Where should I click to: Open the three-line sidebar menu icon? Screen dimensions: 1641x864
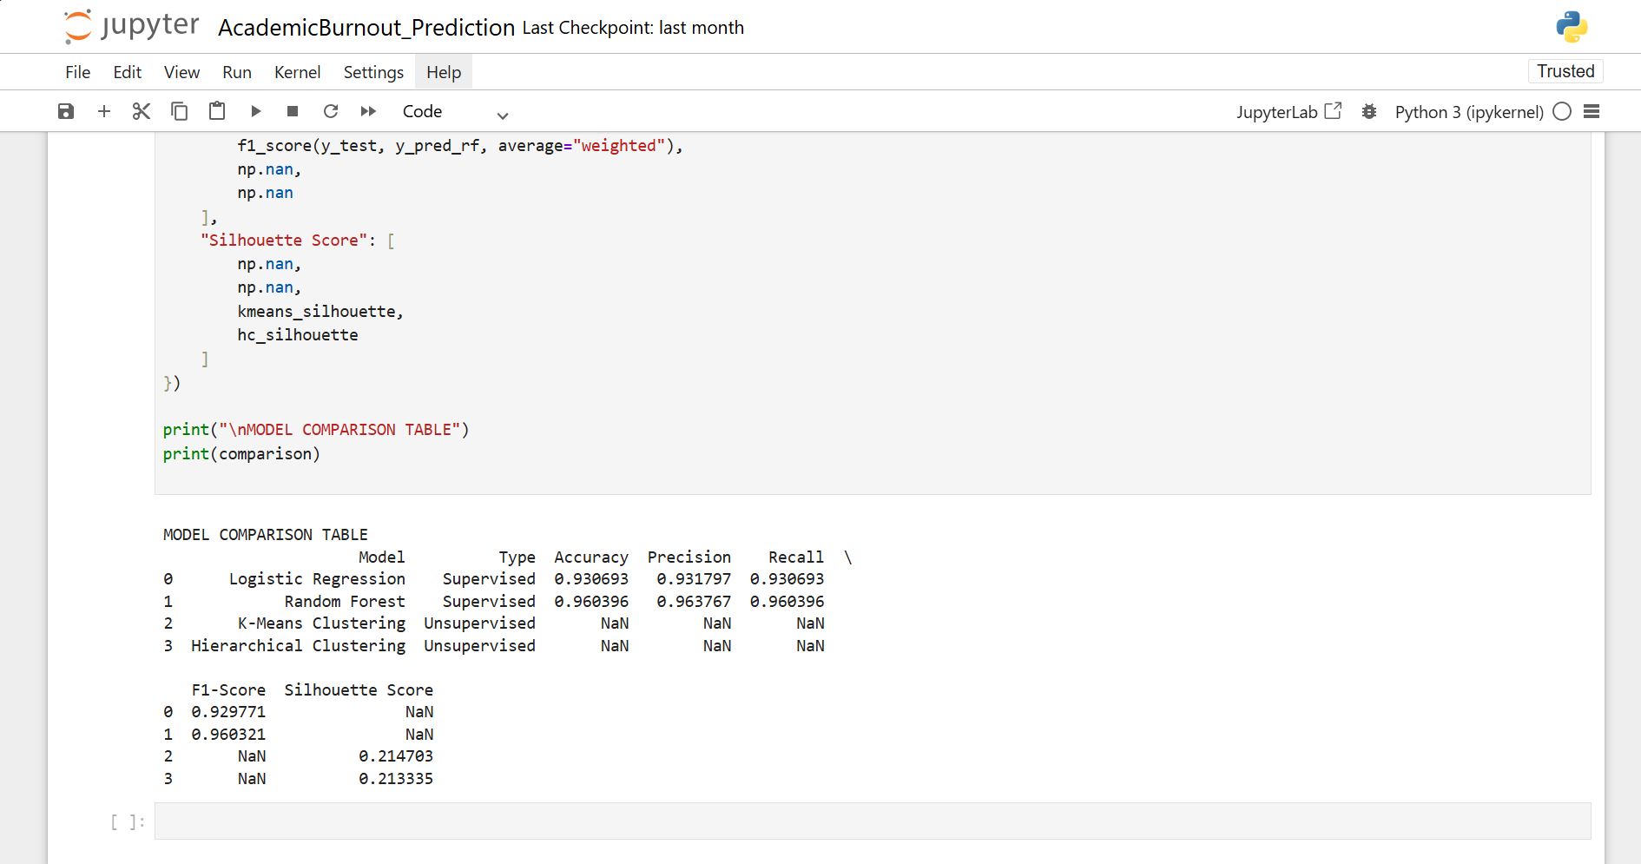pos(1592,112)
